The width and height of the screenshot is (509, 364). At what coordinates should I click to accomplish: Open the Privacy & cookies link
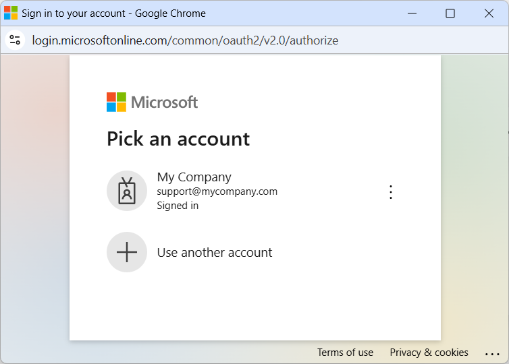tap(429, 353)
